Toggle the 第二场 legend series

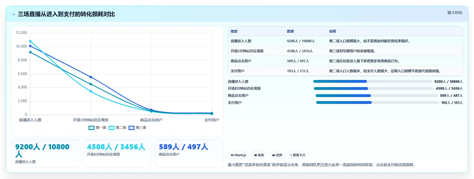pos(117,128)
